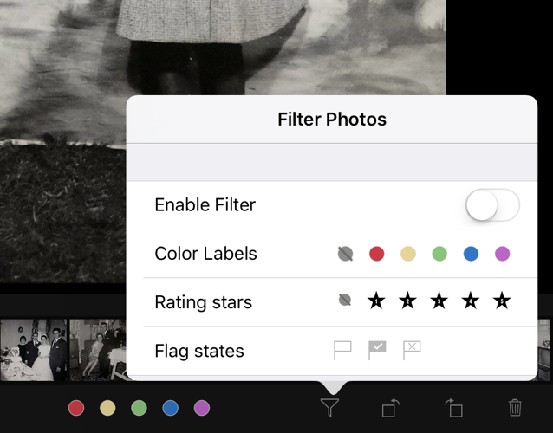Delete photo with the trash icon
The width and height of the screenshot is (553, 433).
pyautogui.click(x=515, y=408)
